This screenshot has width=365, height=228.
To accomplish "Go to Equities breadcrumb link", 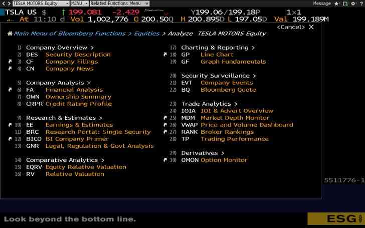I will pos(147,34).
